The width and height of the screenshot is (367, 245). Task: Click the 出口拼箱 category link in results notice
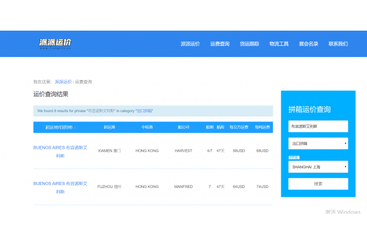(x=144, y=111)
